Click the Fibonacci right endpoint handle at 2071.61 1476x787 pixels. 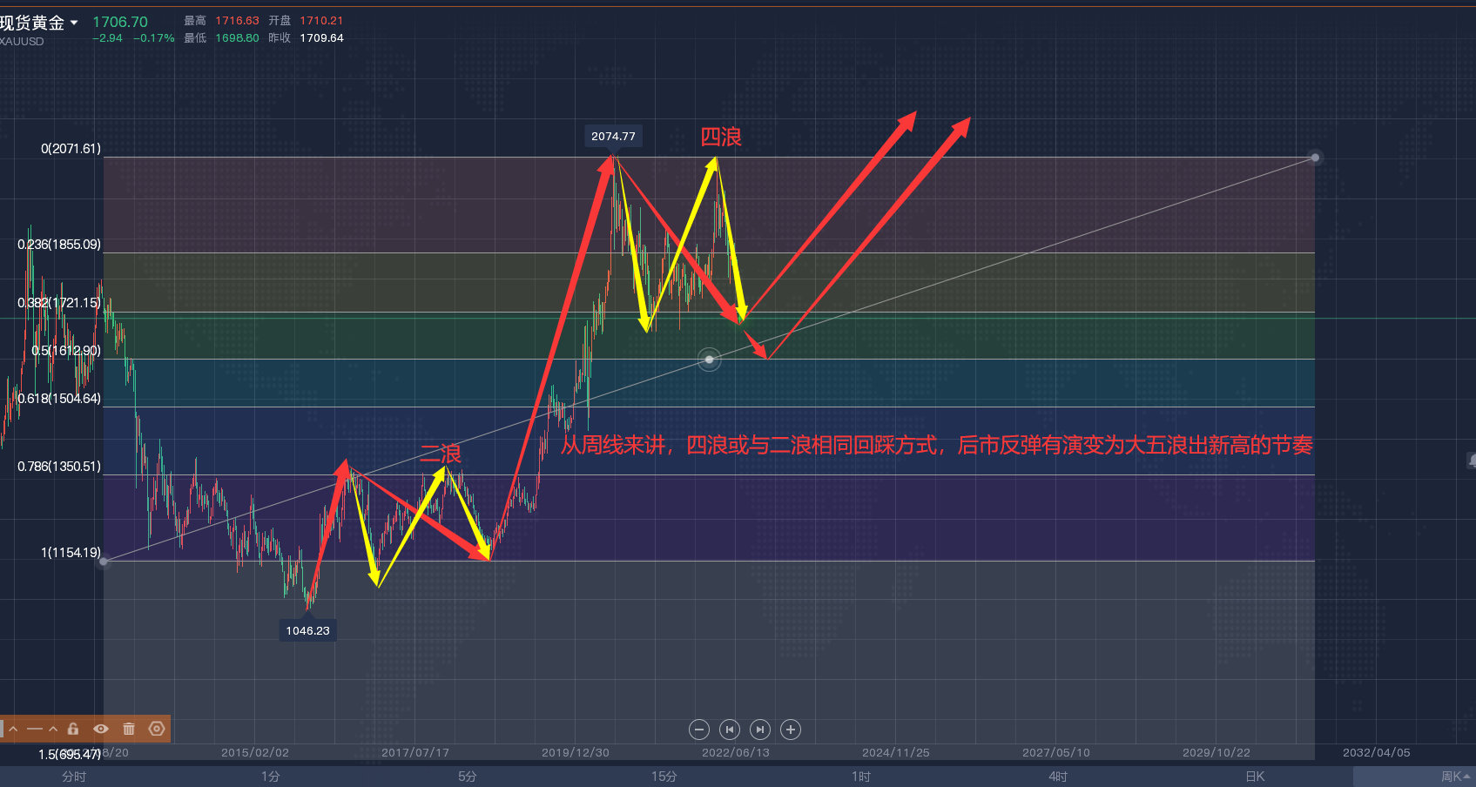pos(1315,158)
